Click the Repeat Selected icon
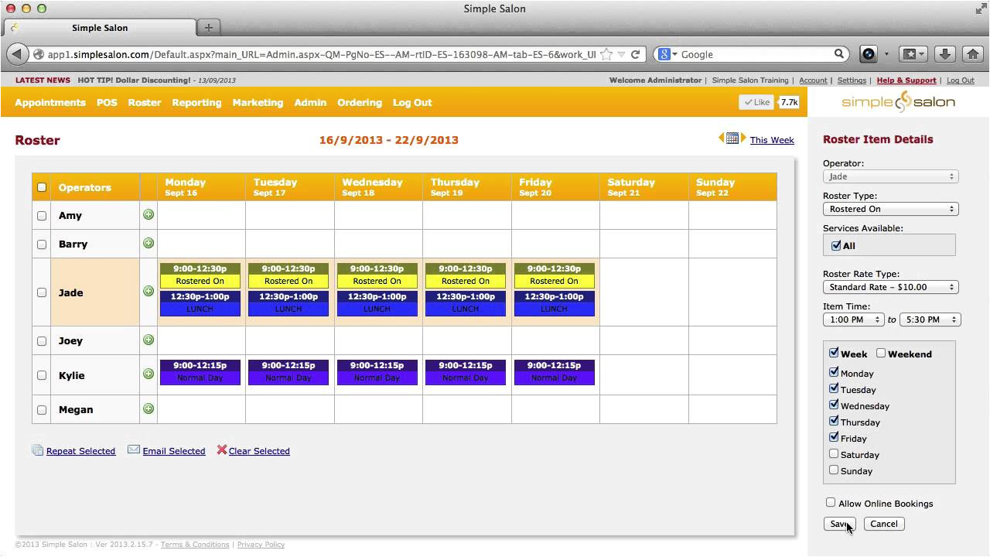This screenshot has height=557, width=990. pyautogui.click(x=37, y=449)
